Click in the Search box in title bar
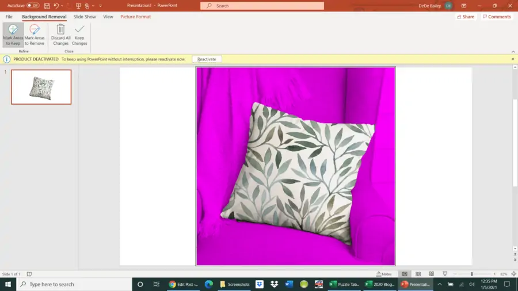This screenshot has width=518, height=291. [262, 6]
